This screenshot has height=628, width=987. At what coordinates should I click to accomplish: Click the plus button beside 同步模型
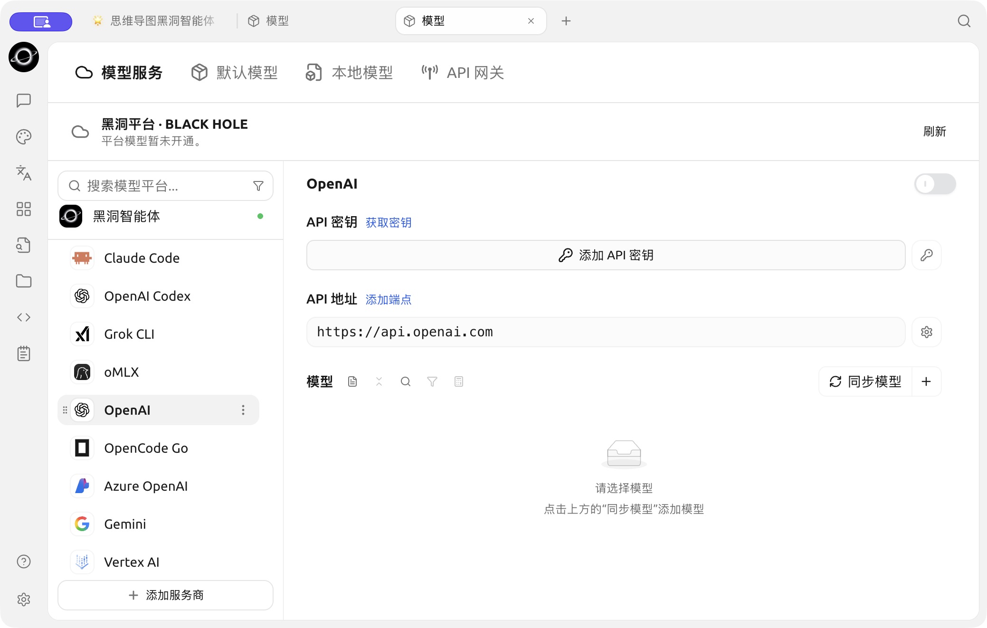click(926, 381)
